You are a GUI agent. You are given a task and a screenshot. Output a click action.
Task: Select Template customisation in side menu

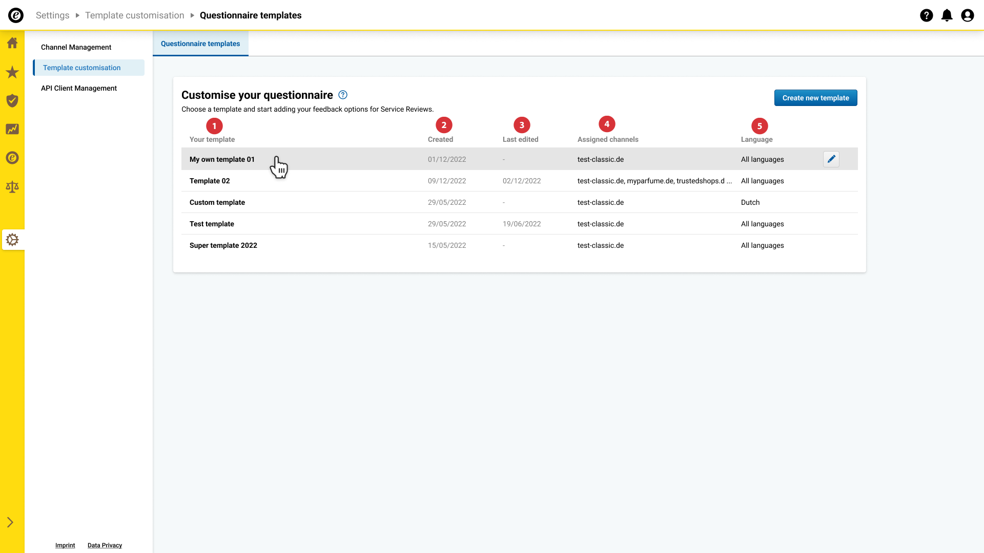point(89,68)
